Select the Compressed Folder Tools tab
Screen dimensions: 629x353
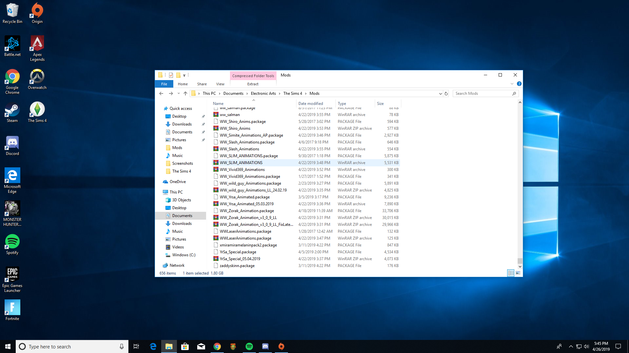(x=253, y=76)
